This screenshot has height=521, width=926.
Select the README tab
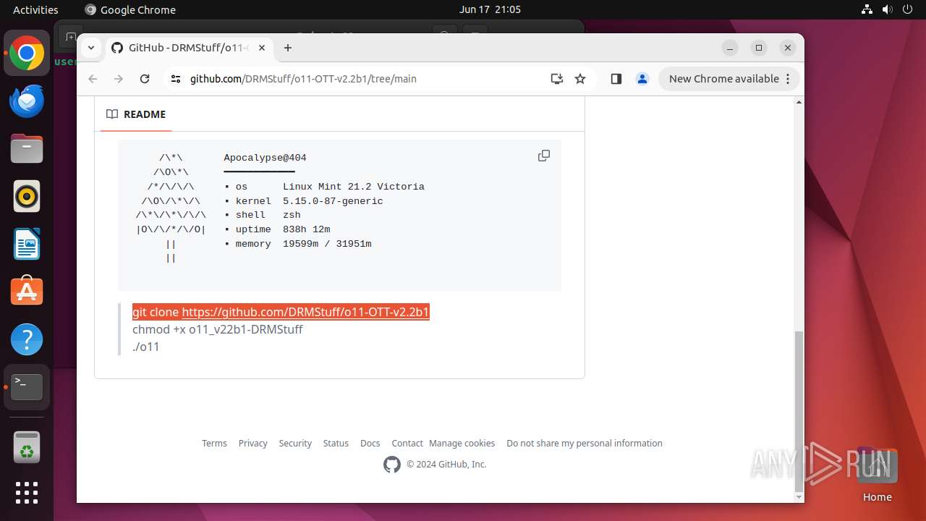point(136,114)
